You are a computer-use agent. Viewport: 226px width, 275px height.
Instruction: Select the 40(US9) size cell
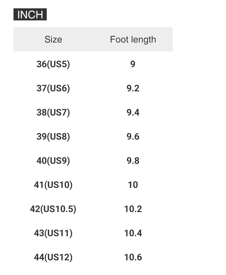53,161
